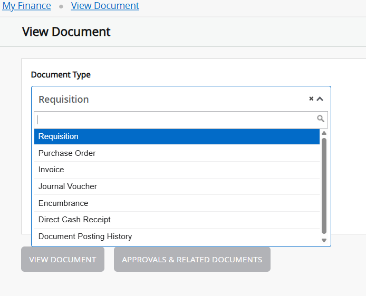This screenshot has width=366, height=296.
Task: Choose Encumbrance from the dropdown list
Action: 177,203
